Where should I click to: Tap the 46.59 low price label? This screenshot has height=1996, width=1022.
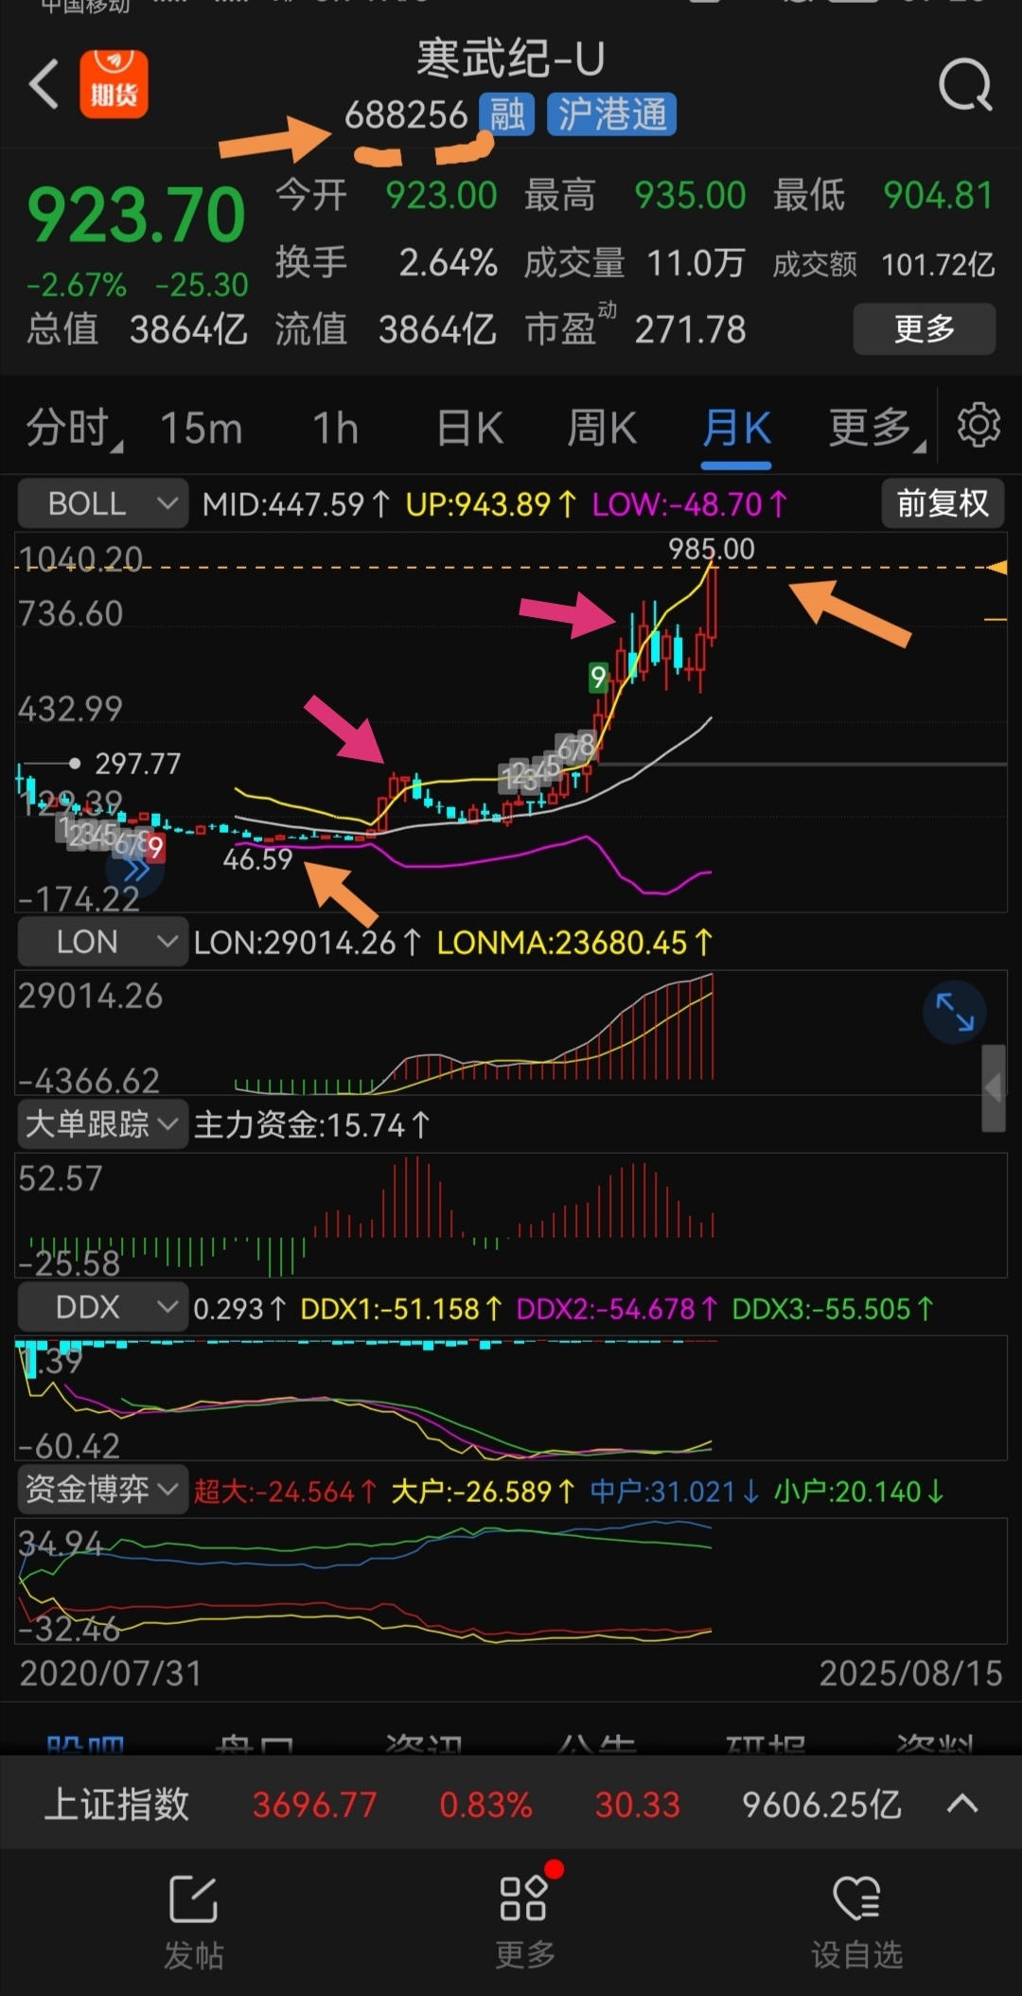[257, 859]
